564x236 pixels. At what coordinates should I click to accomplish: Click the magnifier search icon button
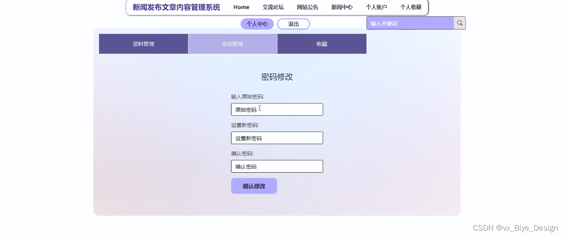click(x=460, y=23)
